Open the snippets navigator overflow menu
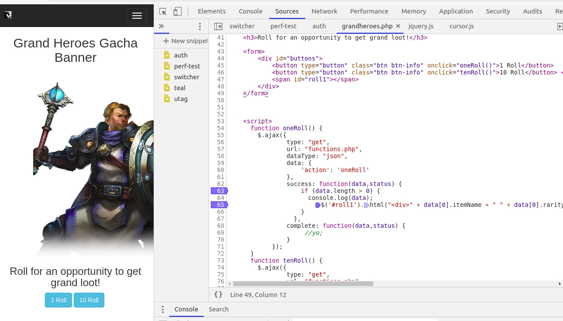563x321 pixels. [x=200, y=26]
